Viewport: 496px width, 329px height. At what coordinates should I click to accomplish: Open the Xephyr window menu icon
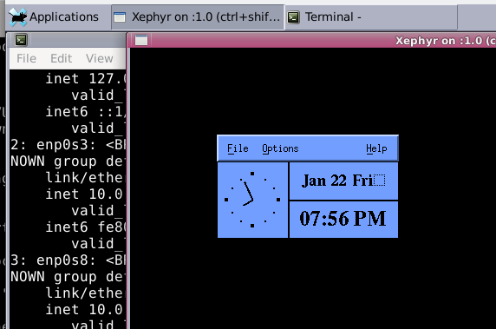pyautogui.click(x=141, y=40)
